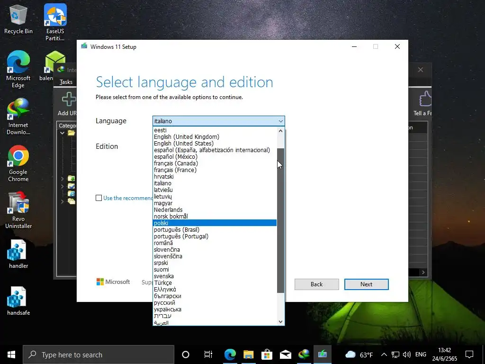Select English (United Kingdom) language
The width and height of the screenshot is (485, 364).
pos(215,136)
